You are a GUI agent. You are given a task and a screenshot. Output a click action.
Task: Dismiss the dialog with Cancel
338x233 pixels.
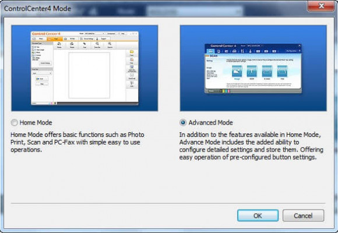[303, 216]
